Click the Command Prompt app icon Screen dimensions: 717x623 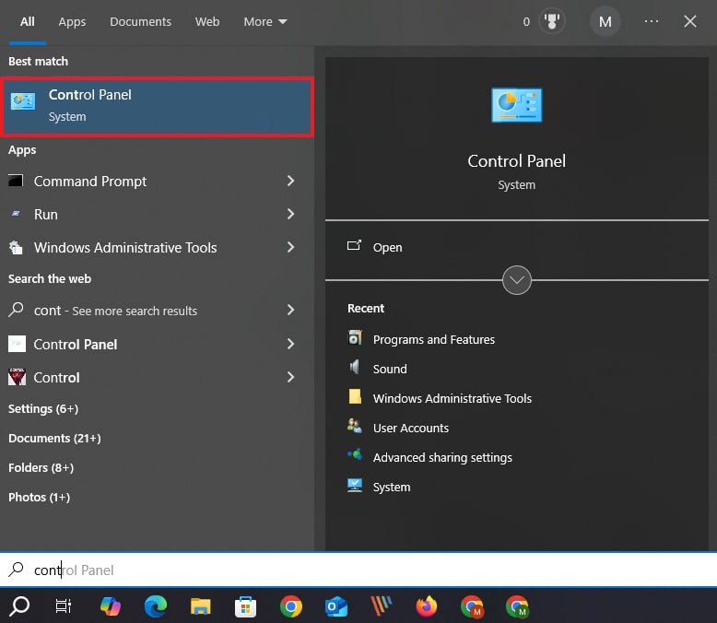(16, 181)
